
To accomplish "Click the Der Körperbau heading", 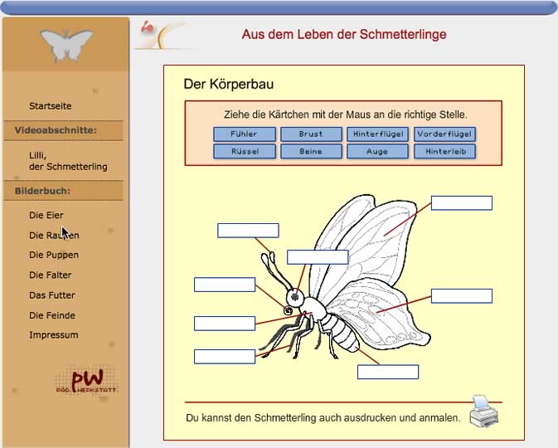I will pyautogui.click(x=229, y=84).
